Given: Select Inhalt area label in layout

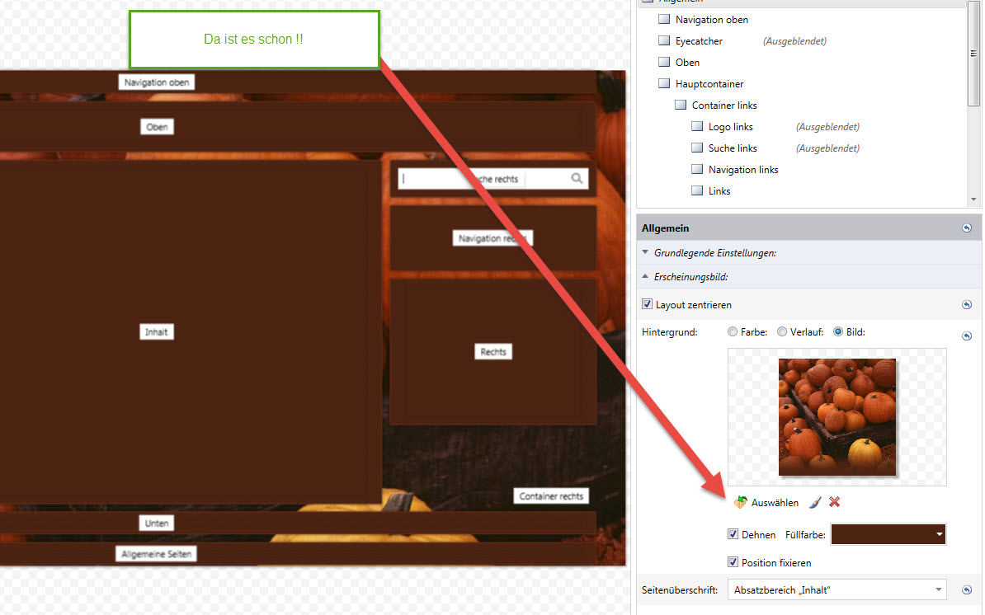Looking at the screenshot, I should click(157, 332).
